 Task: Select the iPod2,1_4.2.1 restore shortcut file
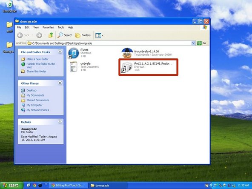pos(148,67)
